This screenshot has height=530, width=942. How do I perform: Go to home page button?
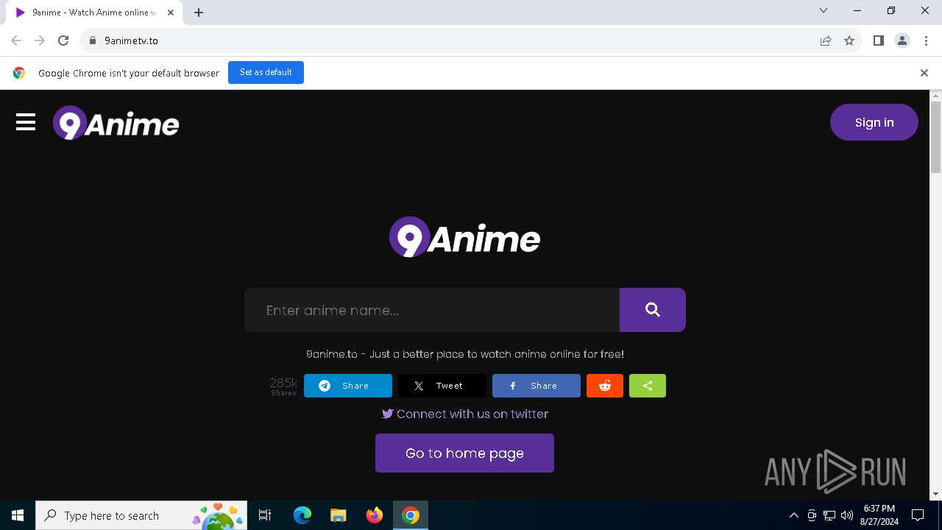pos(464,453)
